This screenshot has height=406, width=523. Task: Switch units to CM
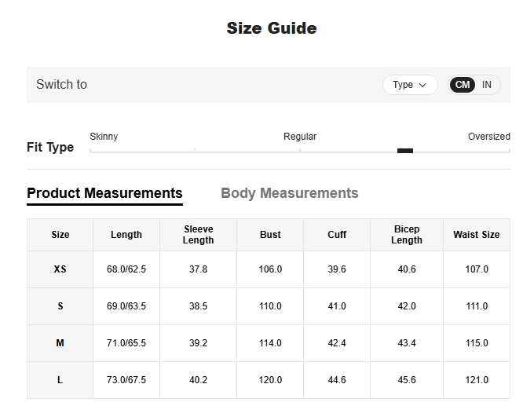(463, 85)
